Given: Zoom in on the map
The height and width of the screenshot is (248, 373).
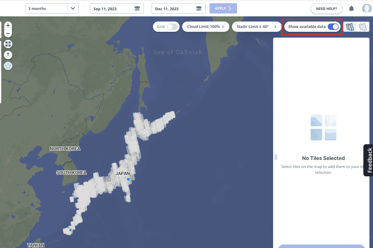Looking at the screenshot, I should (x=8, y=26).
